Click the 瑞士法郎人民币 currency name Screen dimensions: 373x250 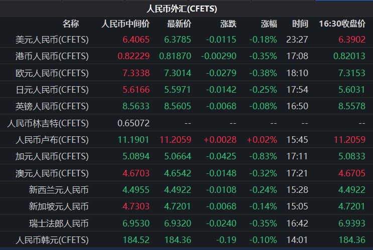(x=59, y=223)
